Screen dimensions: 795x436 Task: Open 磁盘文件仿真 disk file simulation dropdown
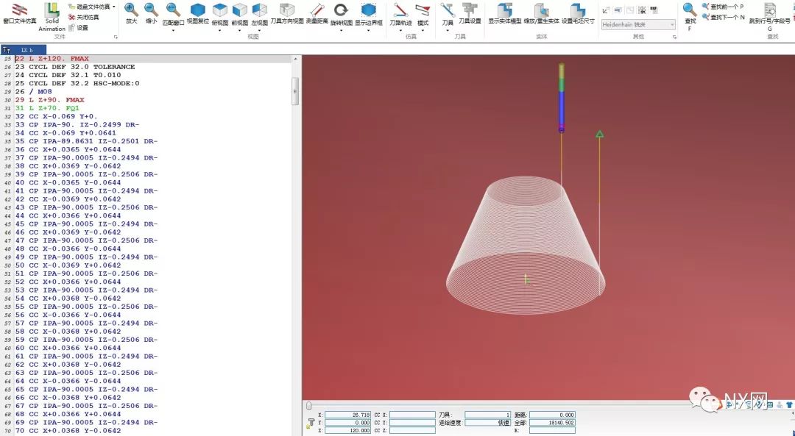click(92, 7)
